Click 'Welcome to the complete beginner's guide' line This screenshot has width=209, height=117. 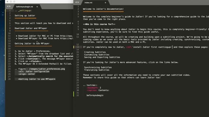(x=146, y=17)
